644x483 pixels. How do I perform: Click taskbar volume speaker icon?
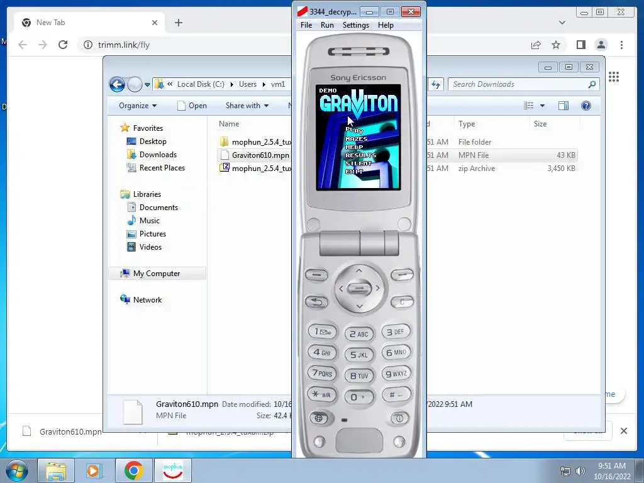[x=580, y=471]
